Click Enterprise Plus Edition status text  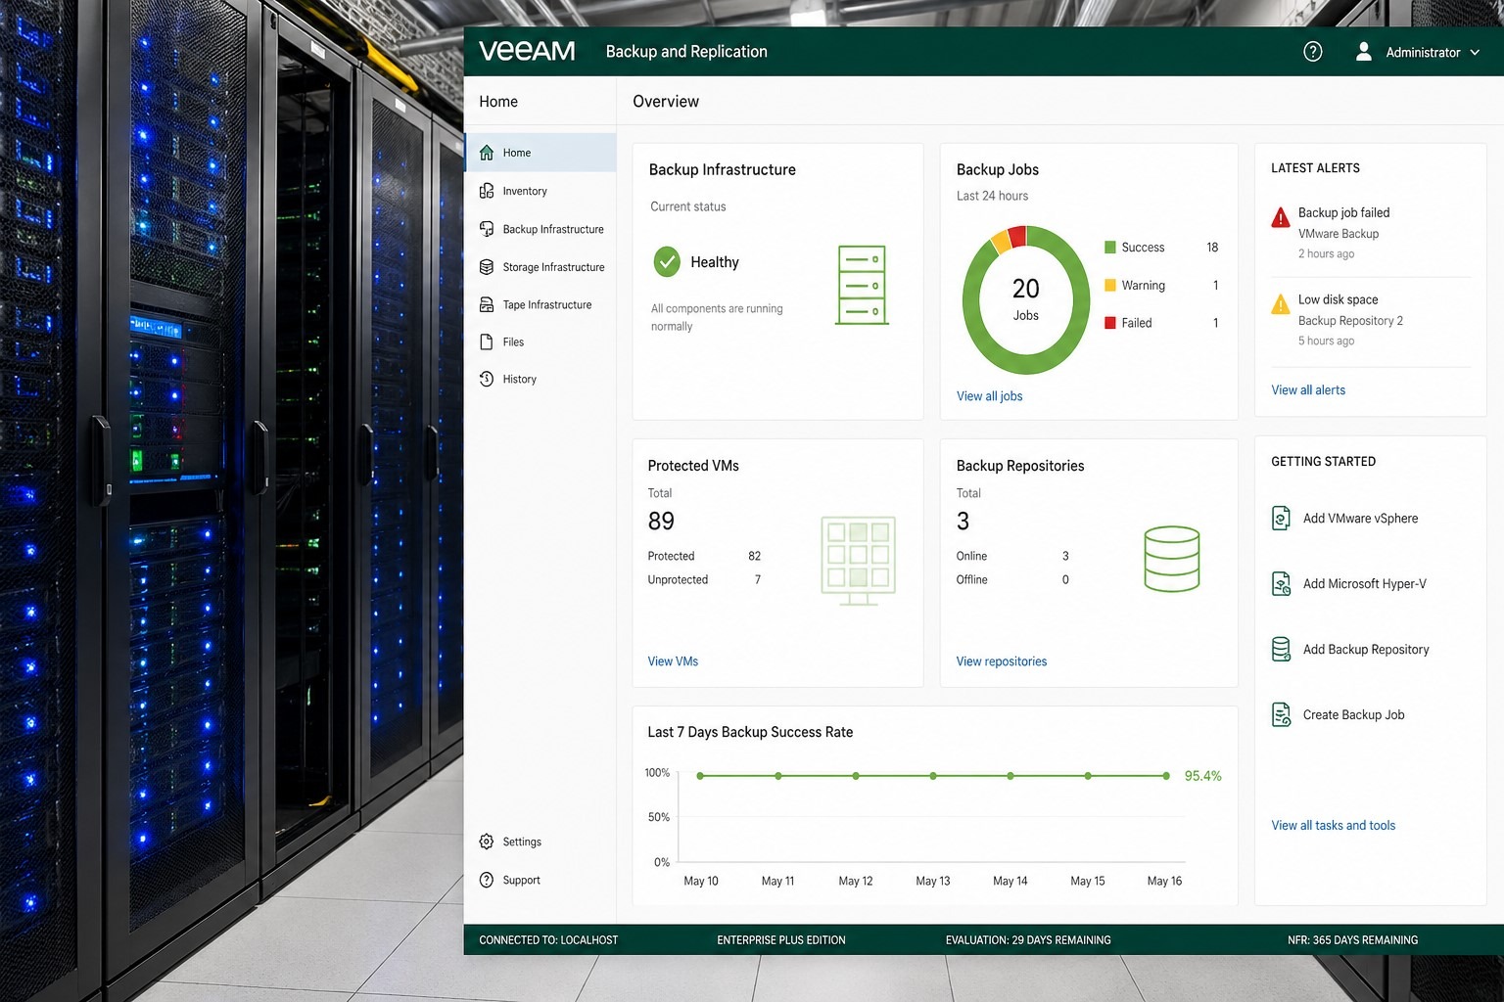[x=781, y=939]
